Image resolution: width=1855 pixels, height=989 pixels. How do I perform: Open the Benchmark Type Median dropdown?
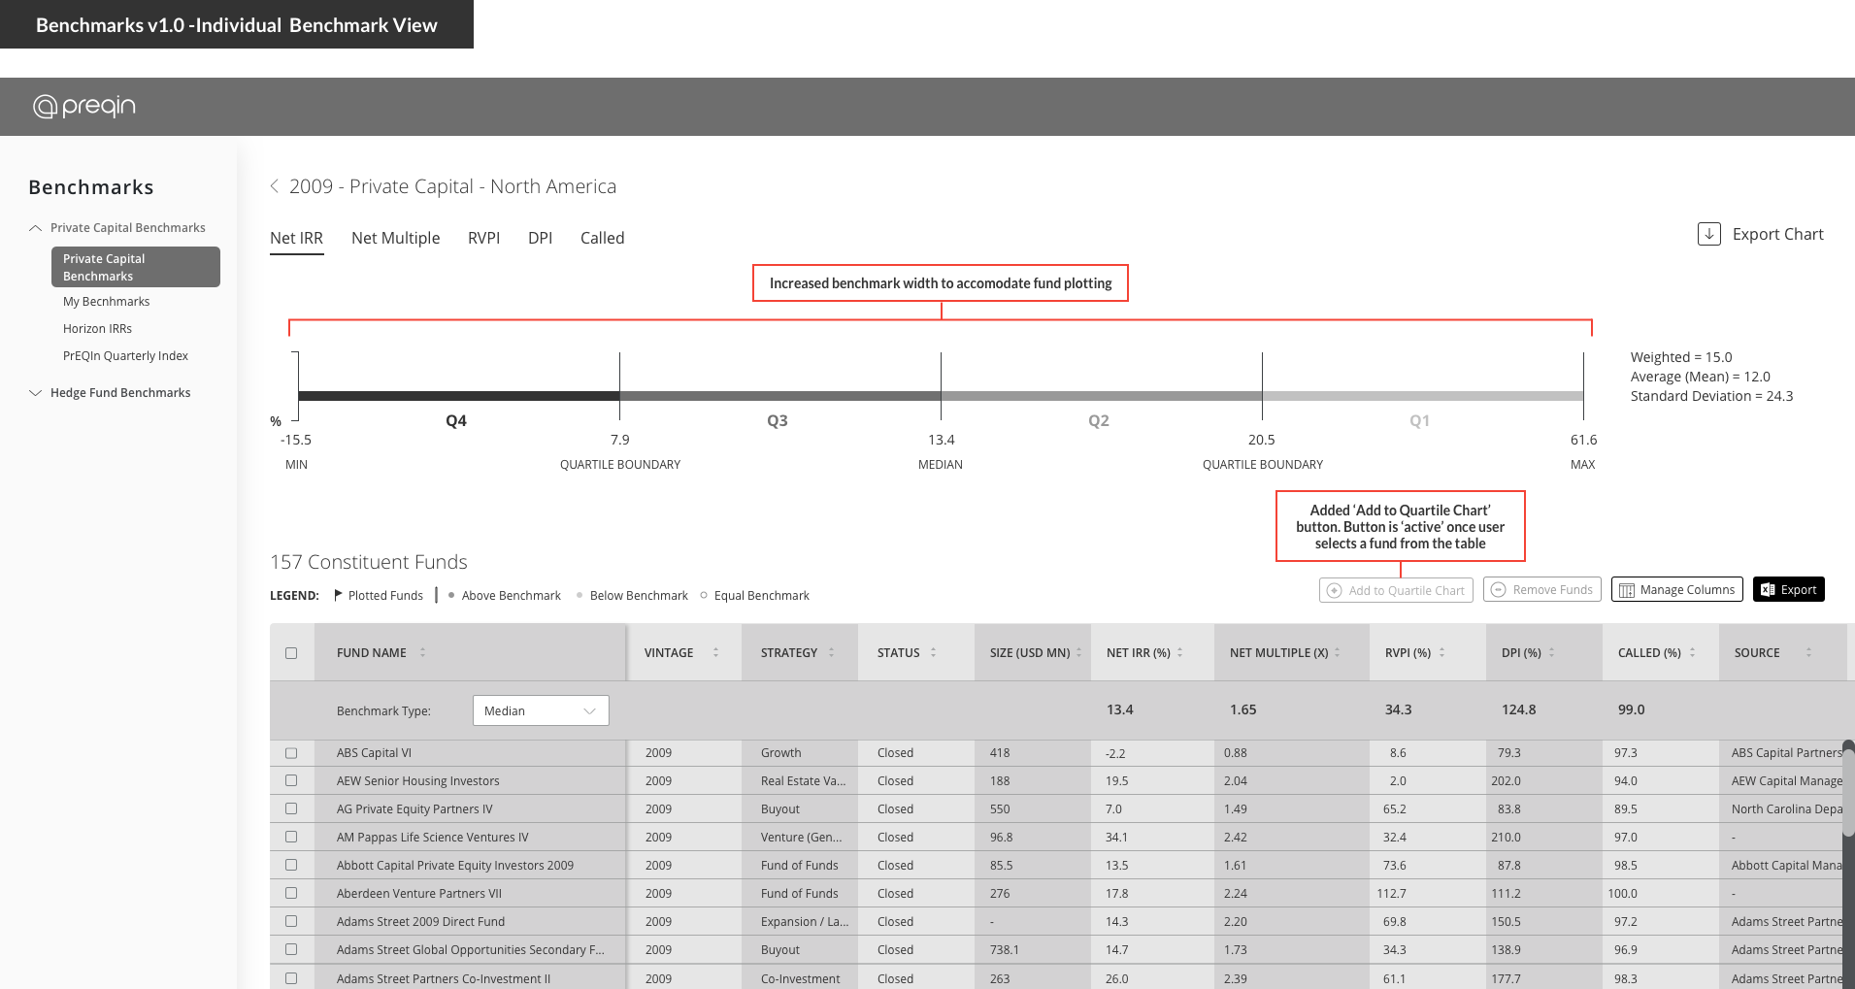coord(541,710)
